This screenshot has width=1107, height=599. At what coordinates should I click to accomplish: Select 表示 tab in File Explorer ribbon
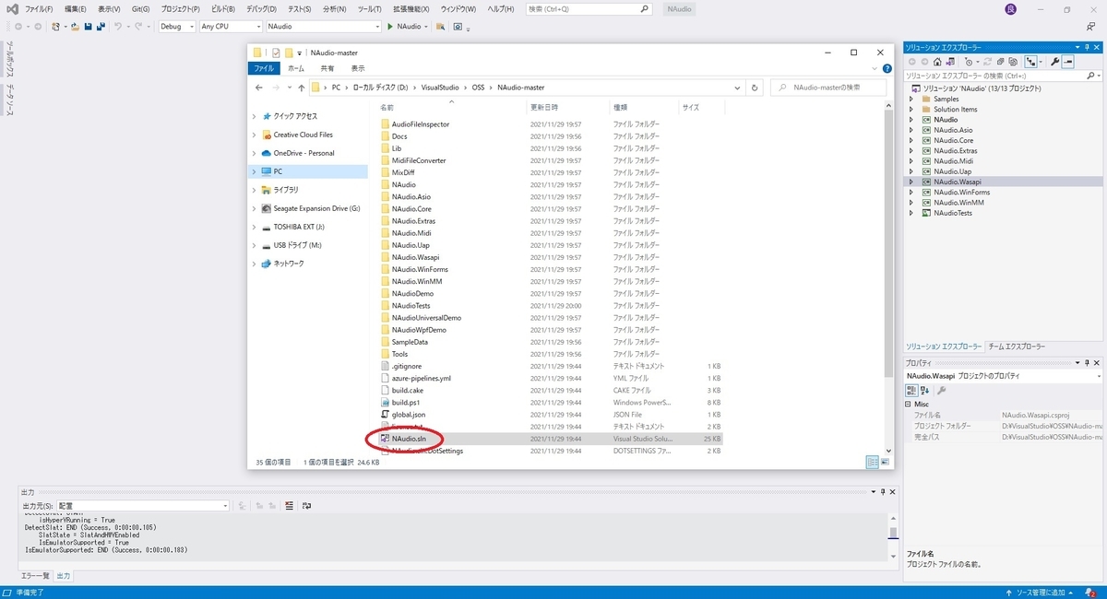coord(358,68)
